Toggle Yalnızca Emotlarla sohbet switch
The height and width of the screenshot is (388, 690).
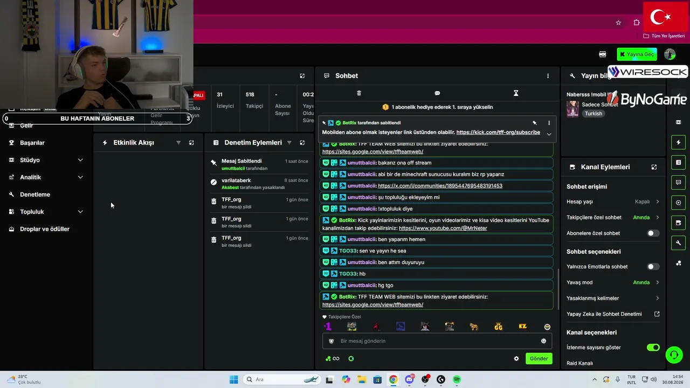click(x=653, y=267)
